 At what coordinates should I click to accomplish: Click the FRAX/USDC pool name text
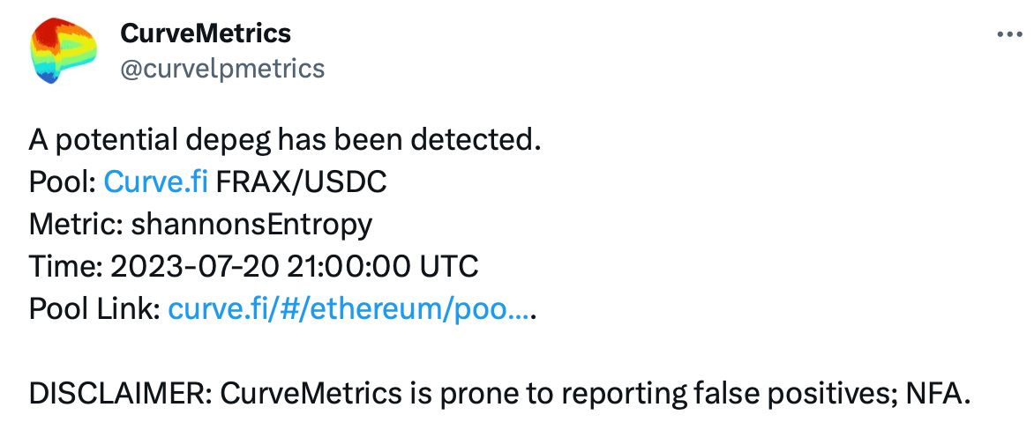point(301,183)
